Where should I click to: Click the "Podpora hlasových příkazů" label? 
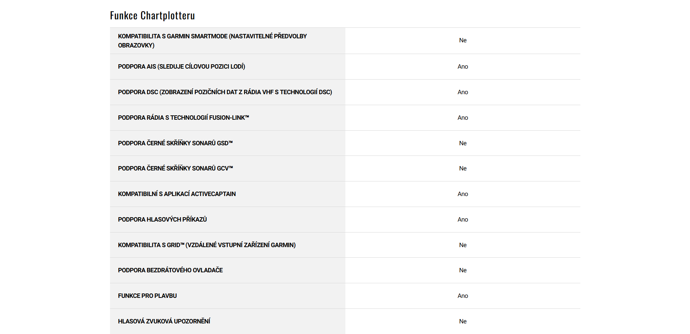[x=162, y=219]
